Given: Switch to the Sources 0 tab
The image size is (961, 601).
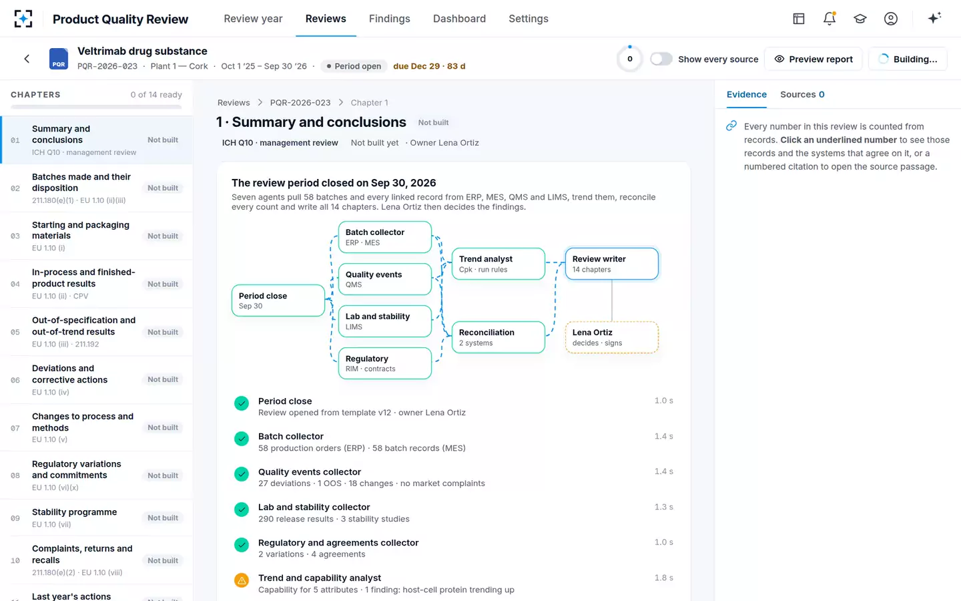Looking at the screenshot, I should click(802, 94).
